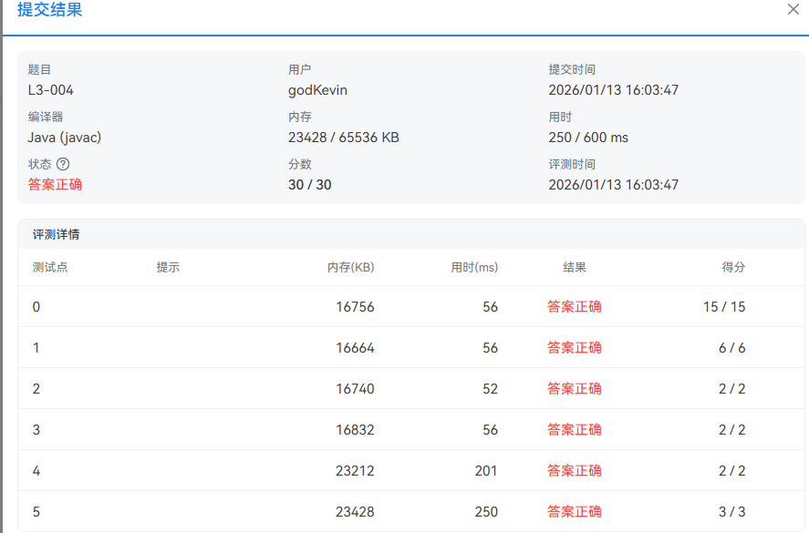Click the 用时(ms) column header
Viewport: 809px width, 533px height.
tap(474, 267)
